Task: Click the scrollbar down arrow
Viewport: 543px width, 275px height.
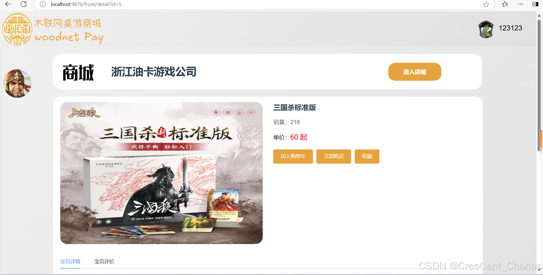Action: click(x=539, y=271)
